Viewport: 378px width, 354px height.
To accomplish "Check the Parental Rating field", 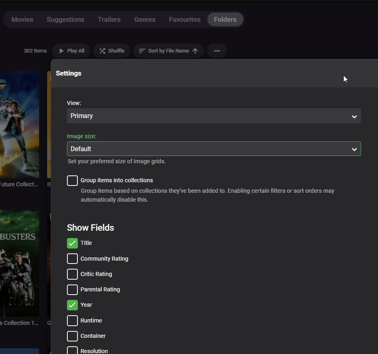I will click(x=72, y=290).
